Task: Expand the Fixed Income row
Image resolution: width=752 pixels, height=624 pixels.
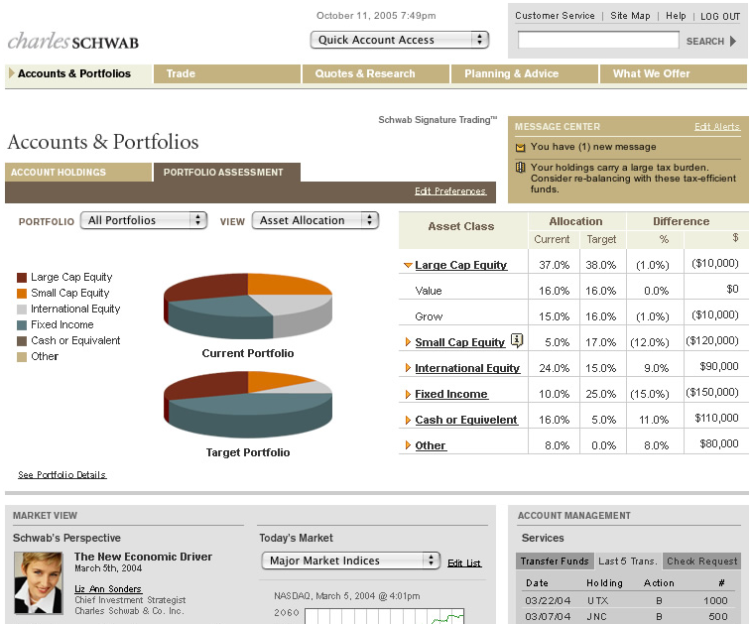Action: (408, 394)
